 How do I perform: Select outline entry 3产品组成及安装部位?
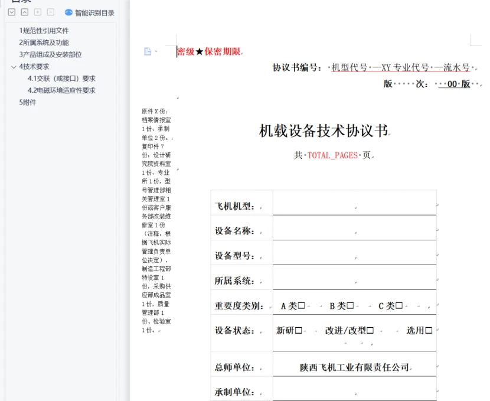tap(50, 55)
